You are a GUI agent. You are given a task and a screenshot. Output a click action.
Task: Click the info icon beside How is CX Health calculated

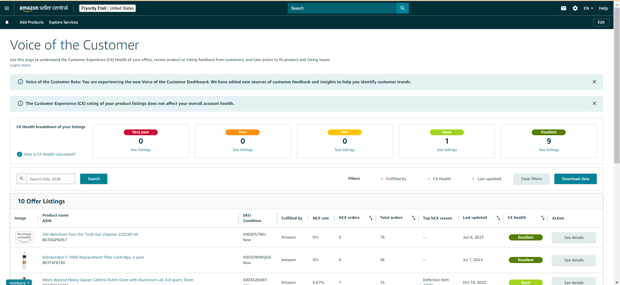[19, 154]
